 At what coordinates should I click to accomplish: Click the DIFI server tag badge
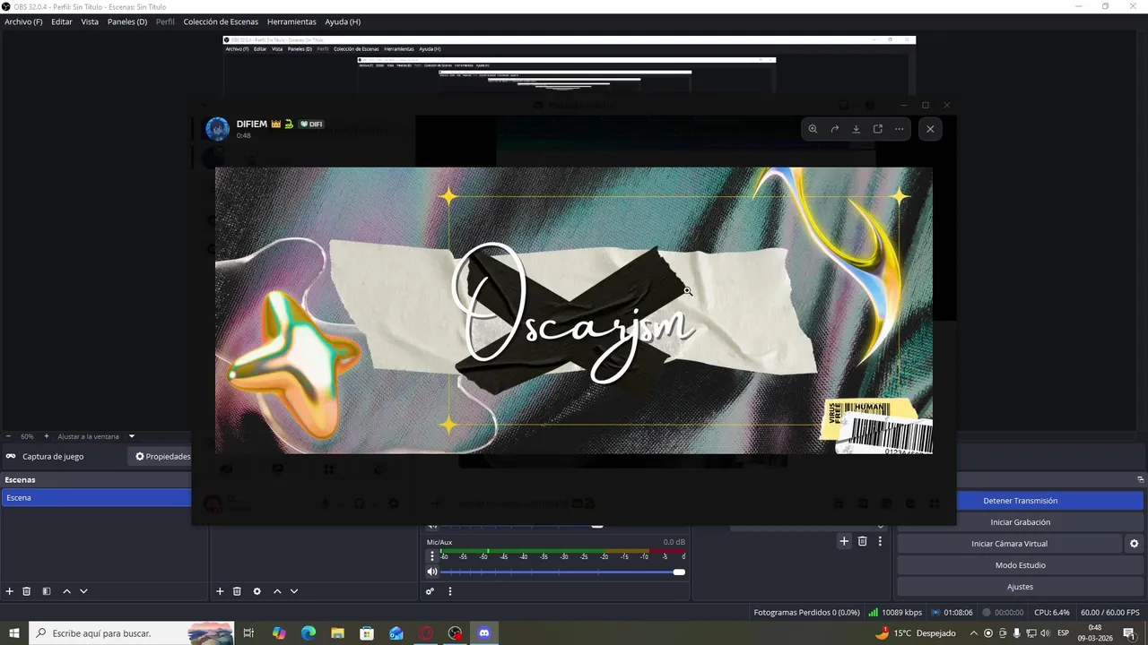[x=311, y=124]
